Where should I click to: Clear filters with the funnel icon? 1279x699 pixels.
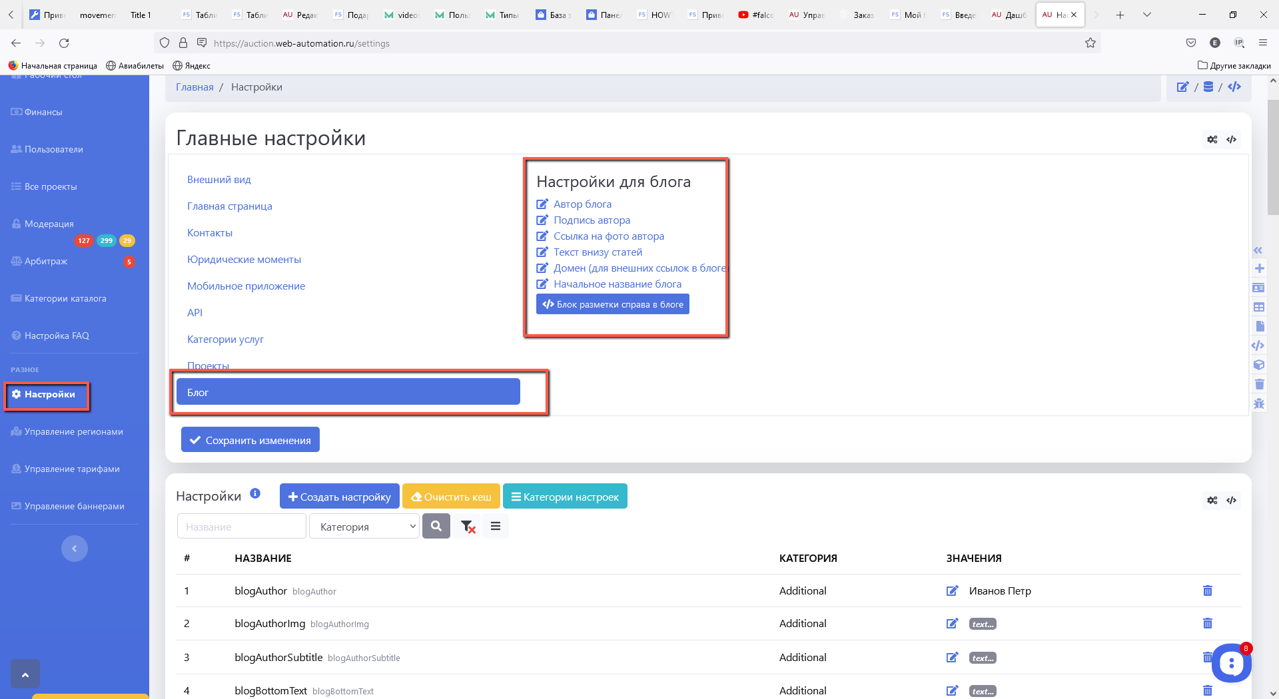(x=468, y=527)
